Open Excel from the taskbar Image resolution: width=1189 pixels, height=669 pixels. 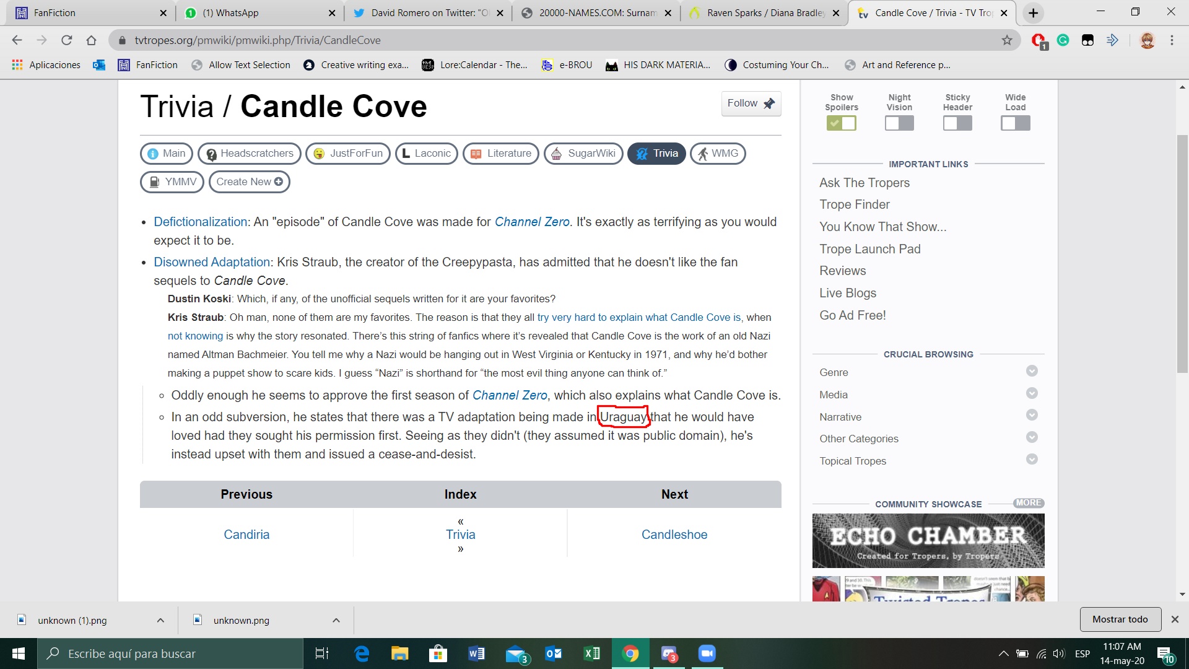(x=591, y=654)
